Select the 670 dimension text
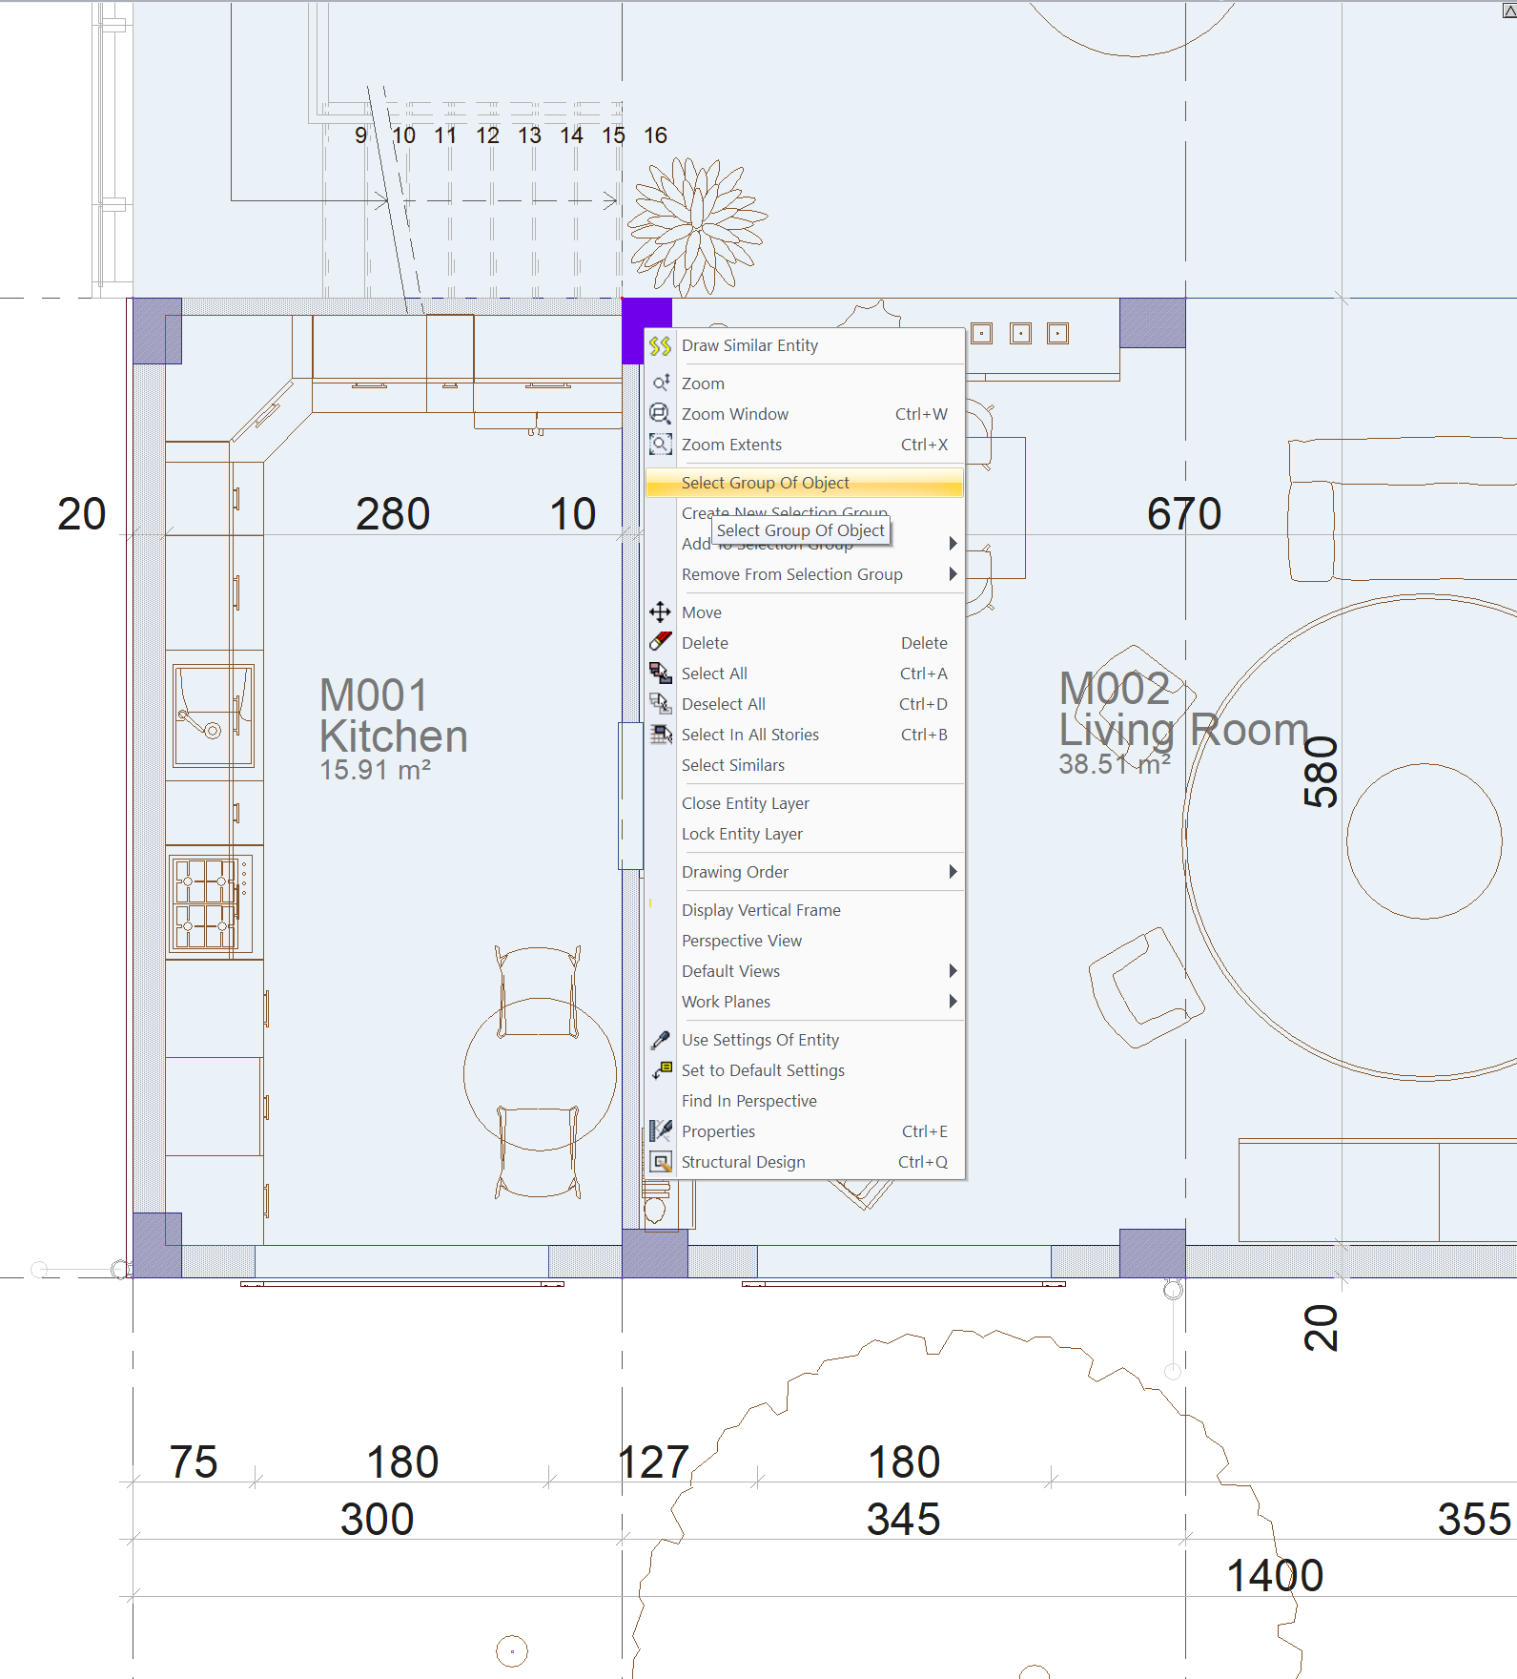This screenshot has width=1517, height=1679. click(x=1184, y=514)
